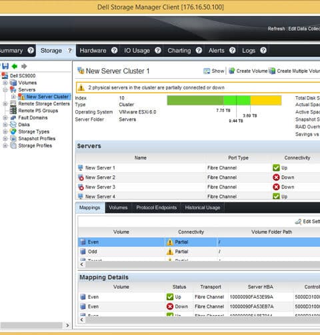Click the Snapshot Profiles icon in tree

(x=13, y=139)
